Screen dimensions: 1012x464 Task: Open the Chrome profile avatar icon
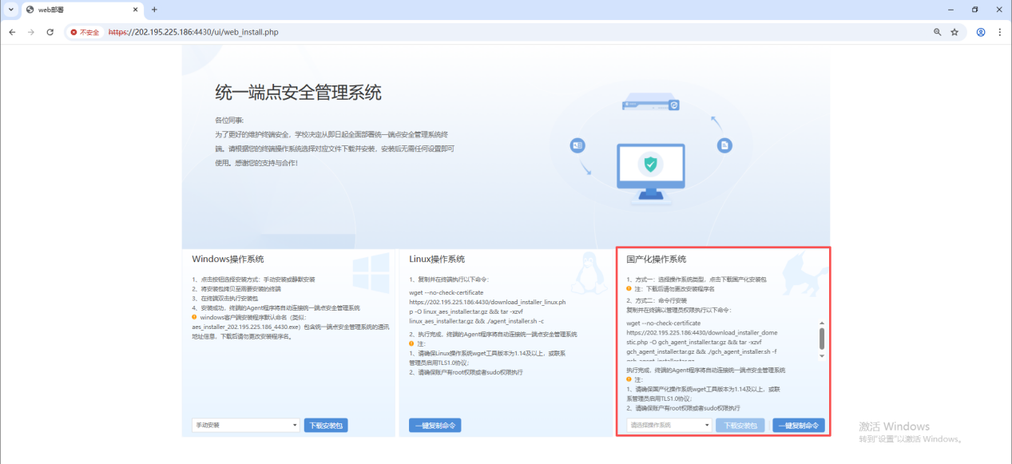[x=980, y=32]
